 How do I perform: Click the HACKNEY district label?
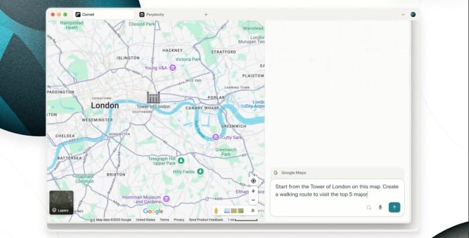click(173, 50)
